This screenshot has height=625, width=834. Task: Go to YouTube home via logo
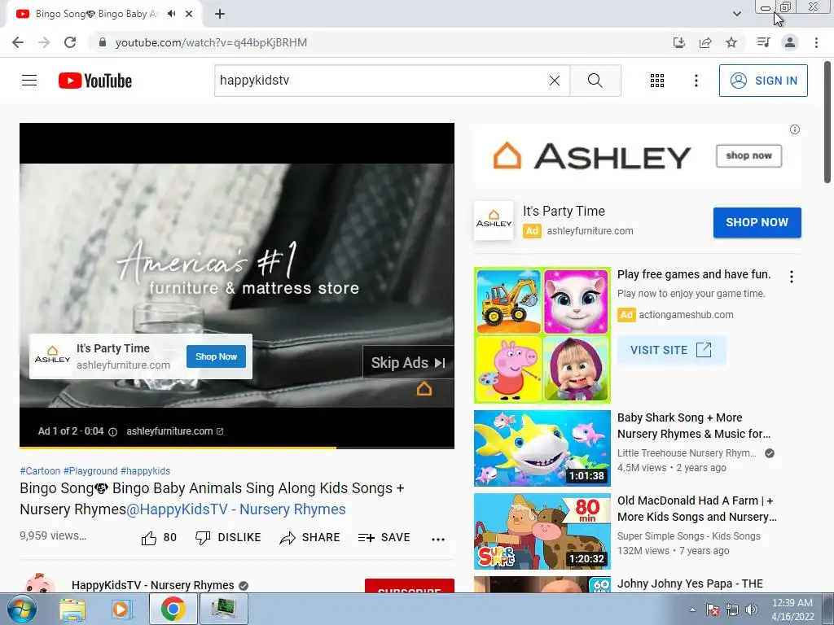tap(95, 81)
